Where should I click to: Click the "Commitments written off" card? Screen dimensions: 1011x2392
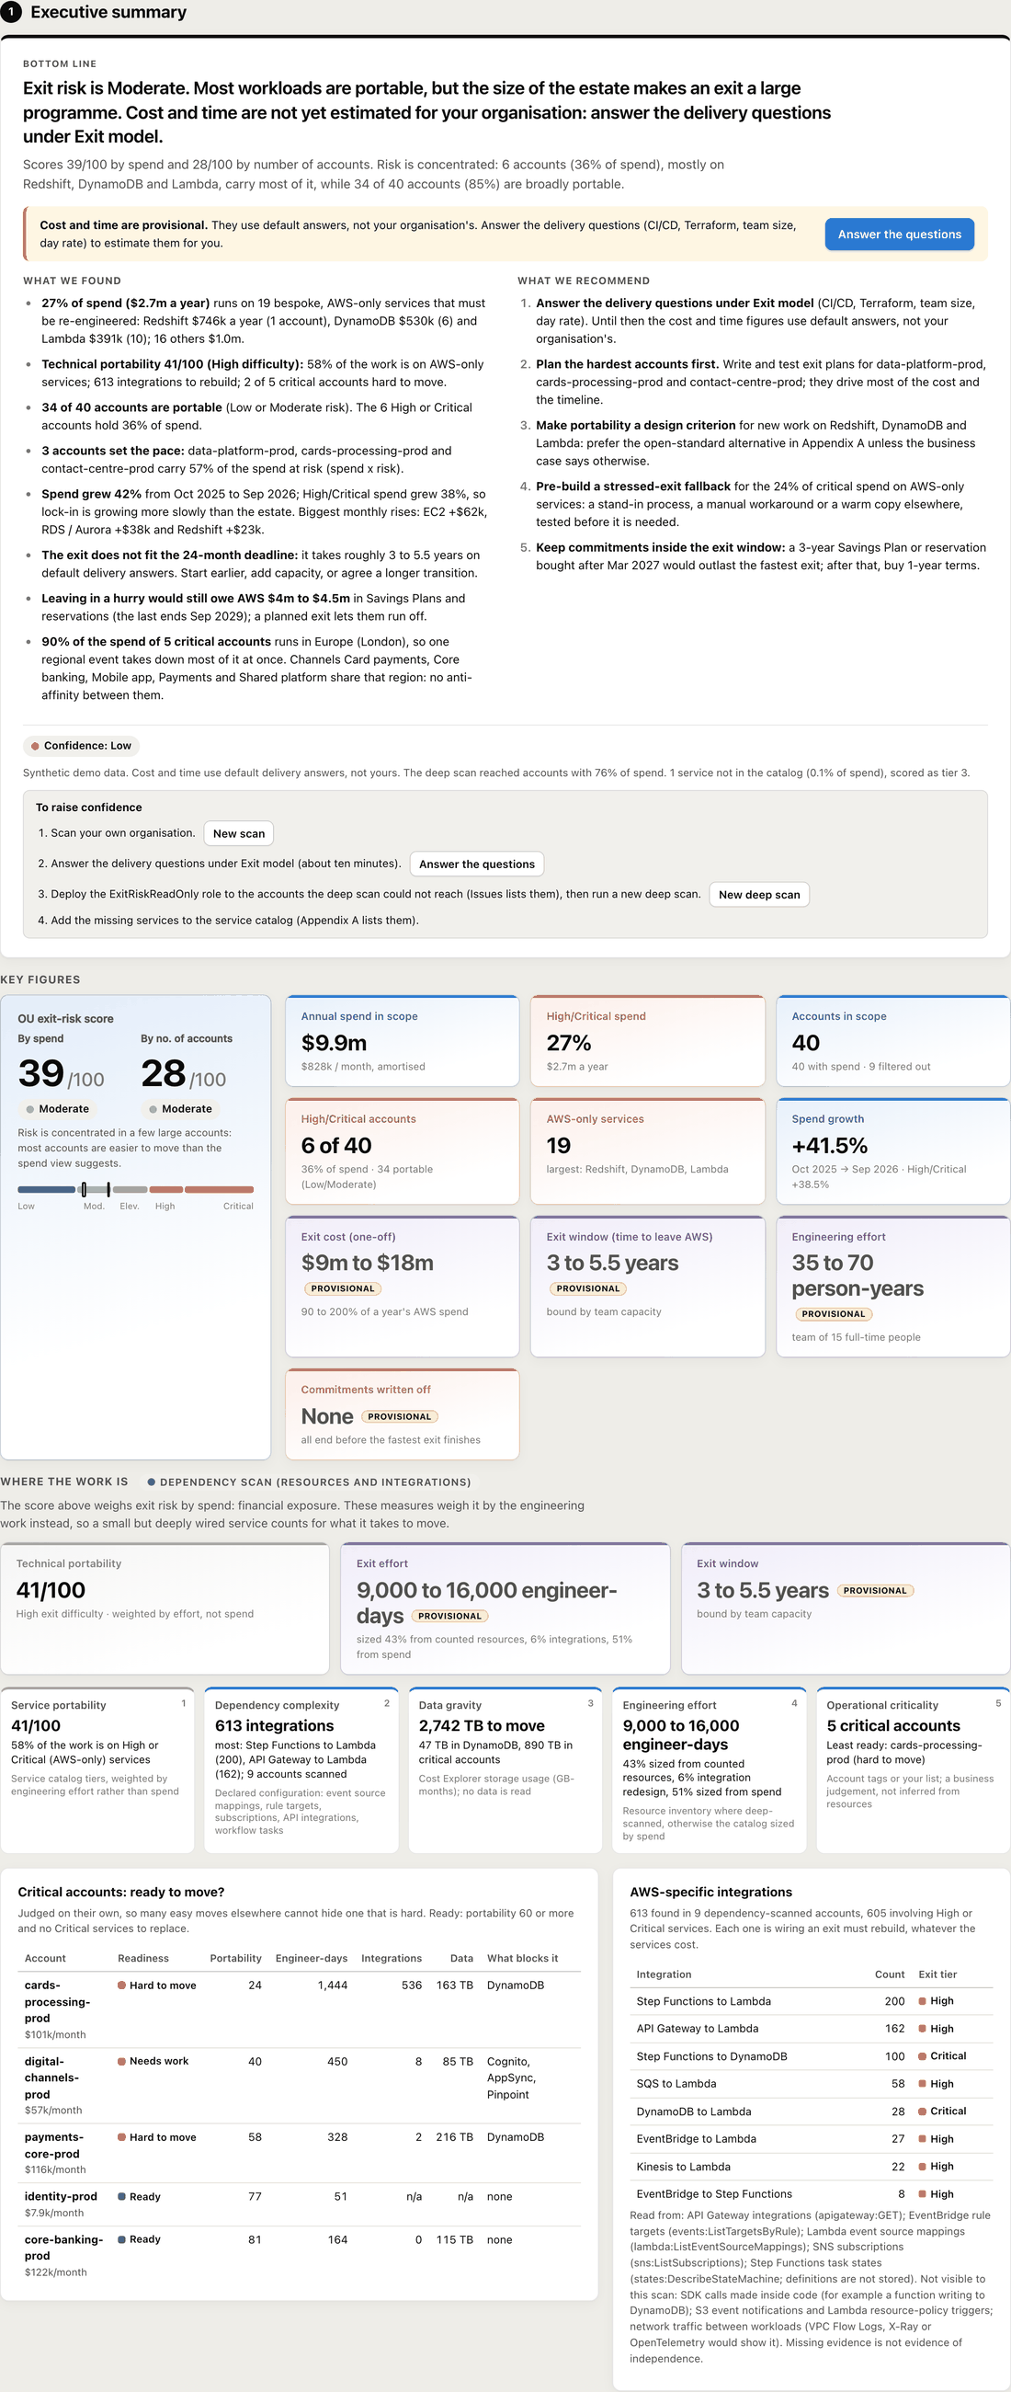click(402, 1414)
